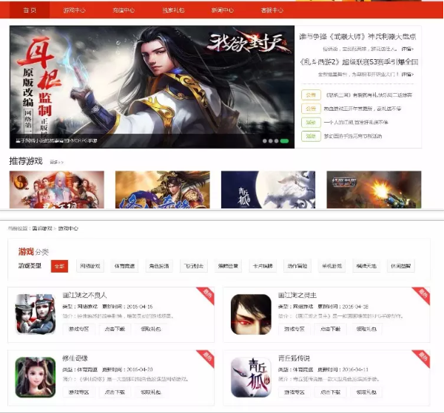Click 点击下载 for 青丘狐传说
This screenshot has height=413, width=444.
[x=330, y=392]
